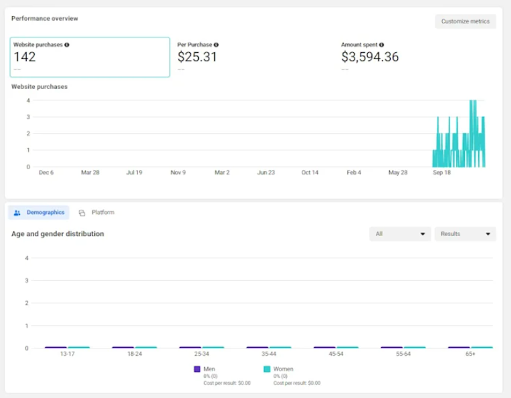Click the purple Men legend swatch

[x=197, y=369]
